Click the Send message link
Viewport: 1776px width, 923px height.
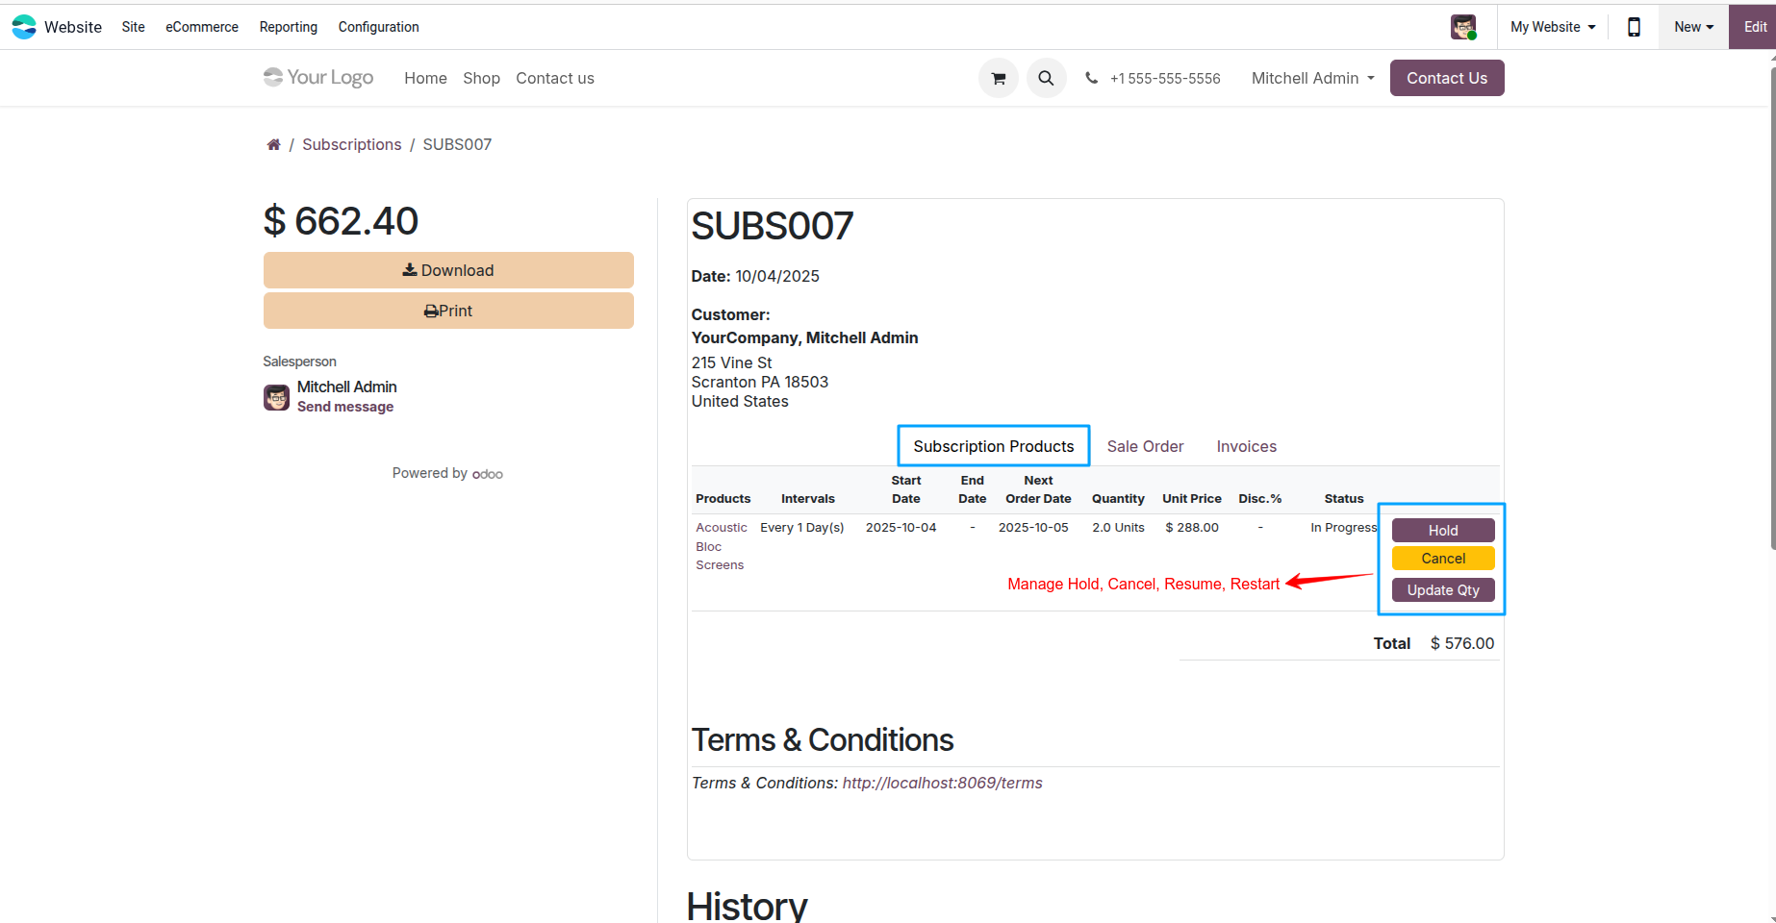[x=345, y=407]
